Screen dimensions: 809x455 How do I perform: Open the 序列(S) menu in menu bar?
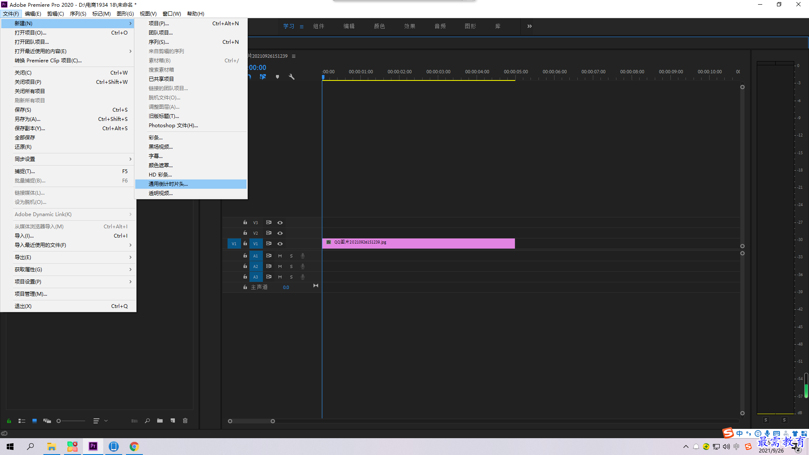click(78, 14)
